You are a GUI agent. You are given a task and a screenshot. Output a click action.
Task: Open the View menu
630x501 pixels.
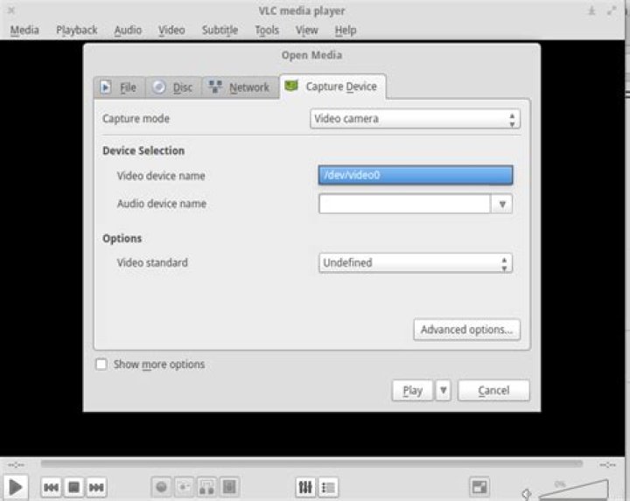[x=306, y=30]
